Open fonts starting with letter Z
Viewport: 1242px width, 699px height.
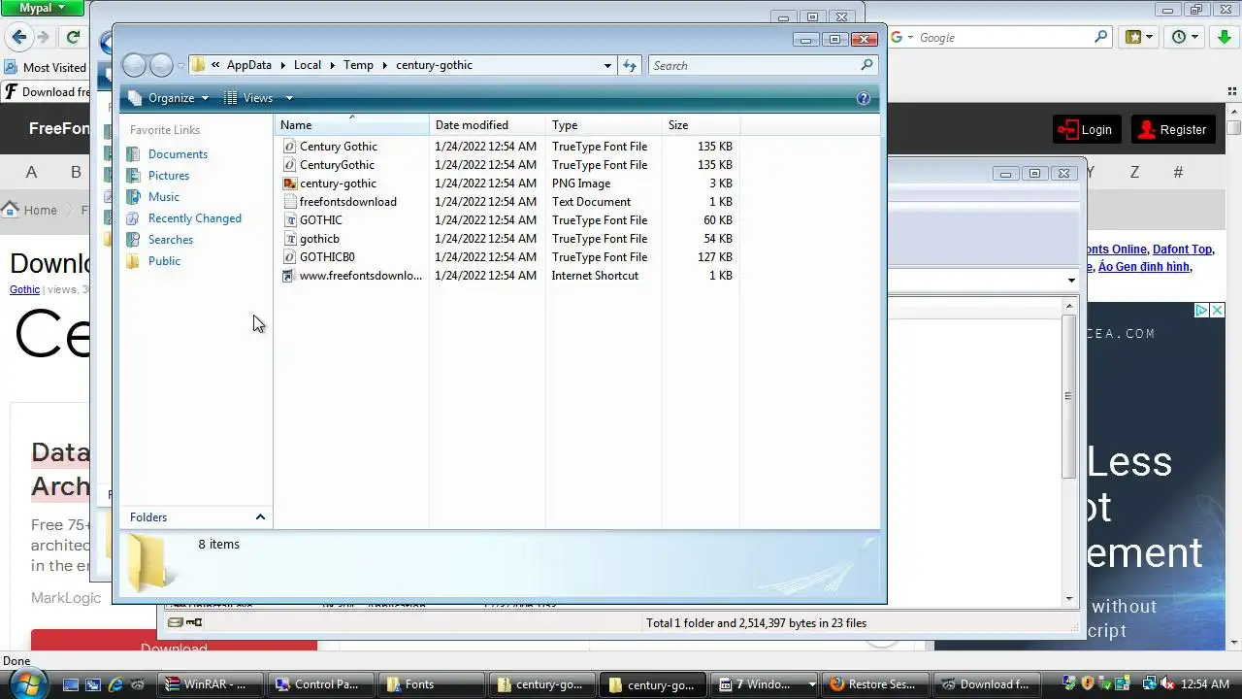coord(1134,172)
